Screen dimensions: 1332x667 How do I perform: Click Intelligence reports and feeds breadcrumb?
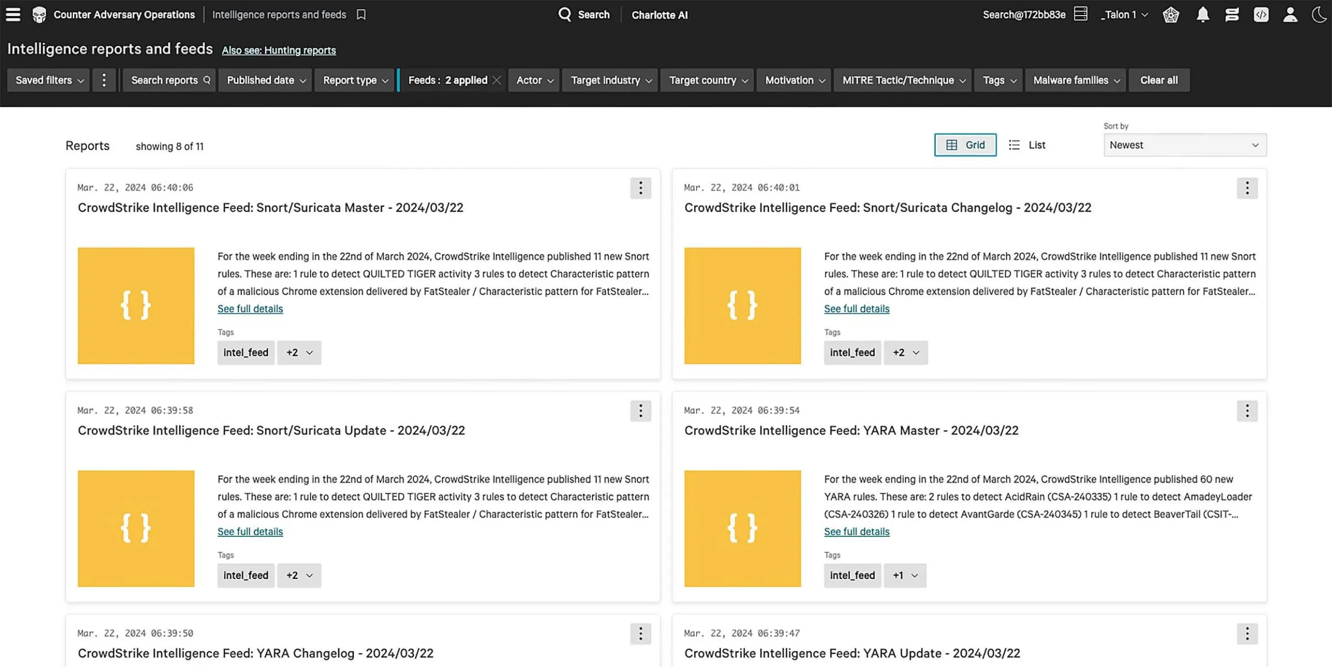click(x=279, y=15)
